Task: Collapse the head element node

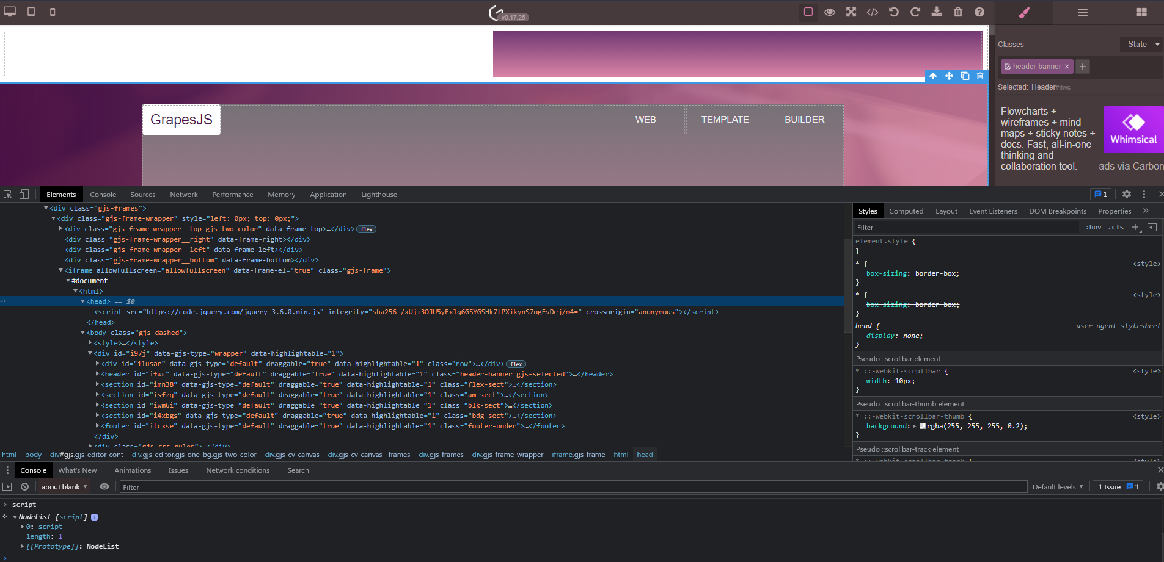Action: click(x=82, y=301)
